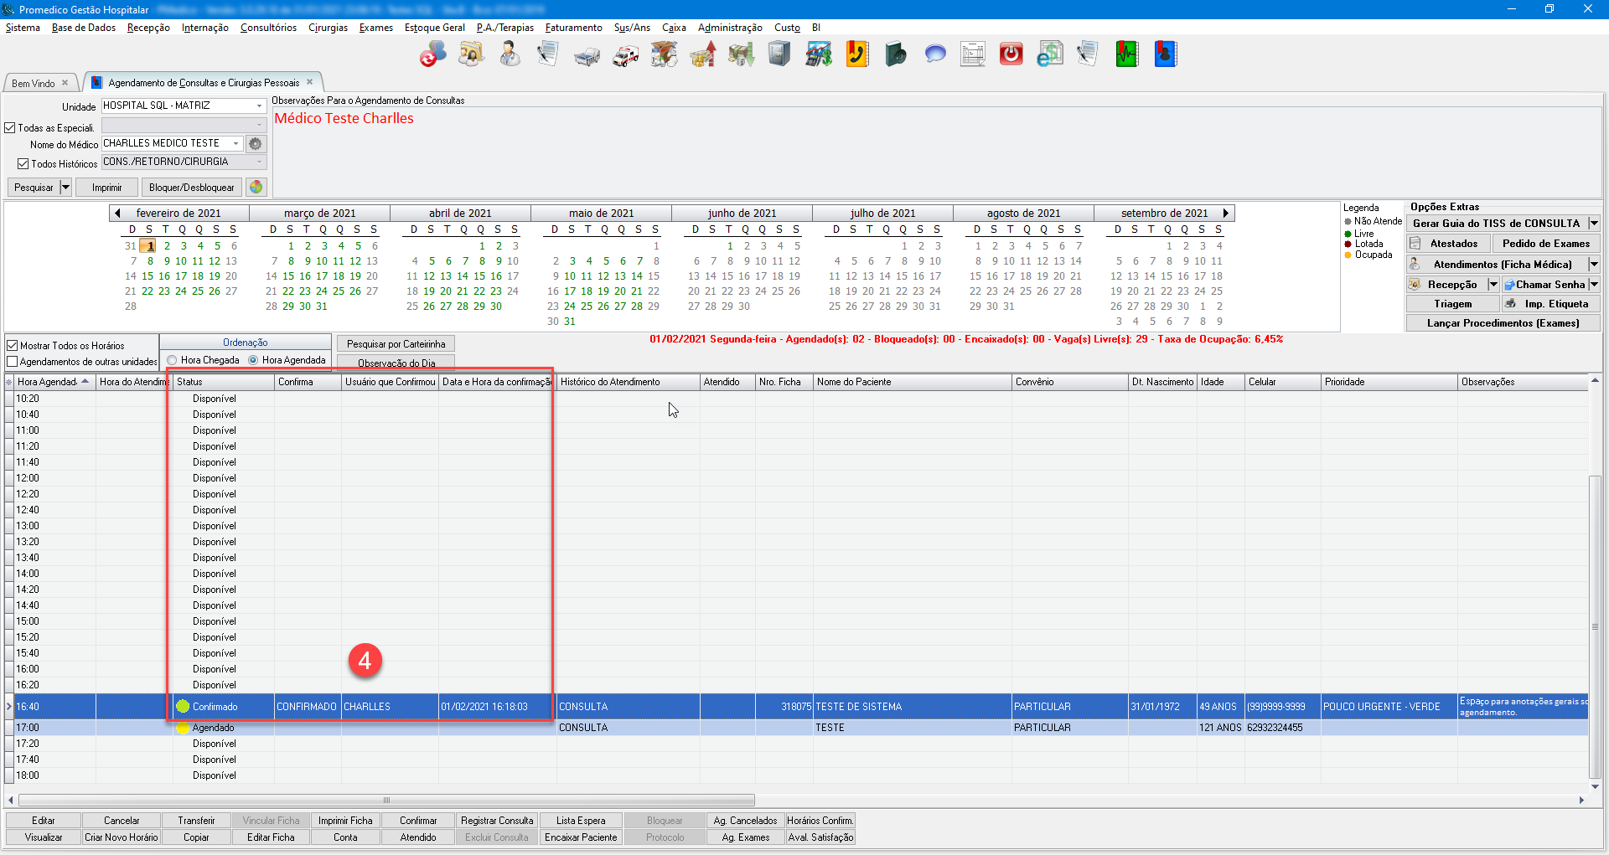Toggle the Mostrar Todos os Horários checkbox
The height and width of the screenshot is (855, 1609).
(x=13, y=345)
